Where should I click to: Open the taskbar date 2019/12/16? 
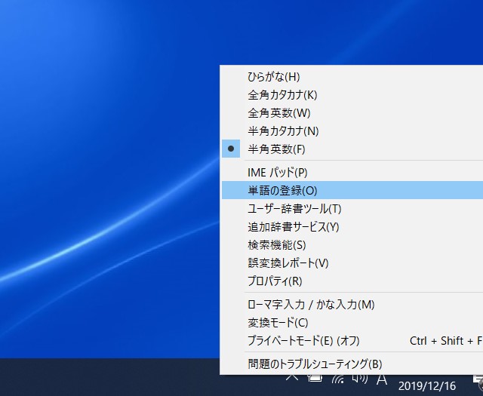(427, 386)
